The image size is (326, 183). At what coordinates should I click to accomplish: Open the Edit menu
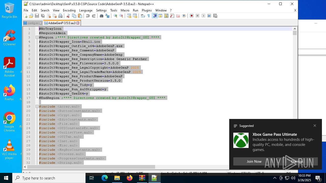[x=34, y=10]
